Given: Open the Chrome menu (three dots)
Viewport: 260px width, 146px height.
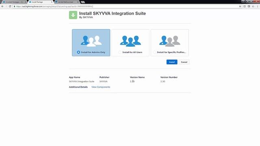Looking at the screenshot, I should tap(258, 6).
